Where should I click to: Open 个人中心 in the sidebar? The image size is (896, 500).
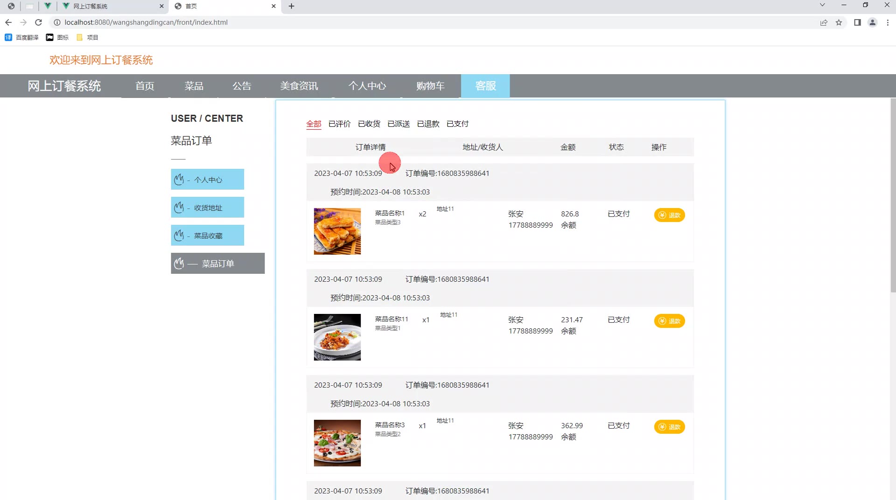207,180
